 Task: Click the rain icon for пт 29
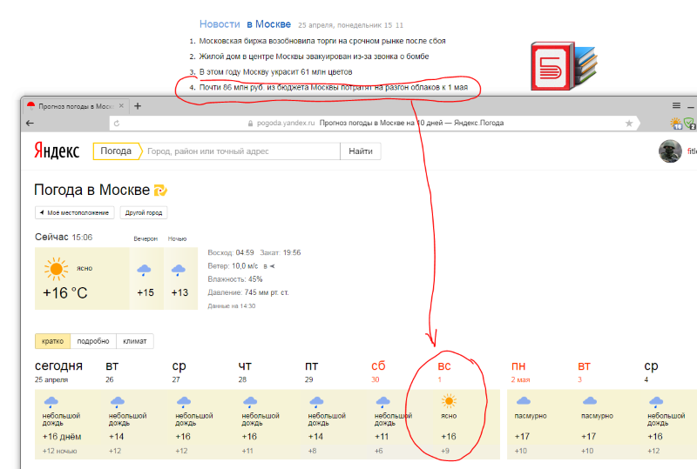316,402
